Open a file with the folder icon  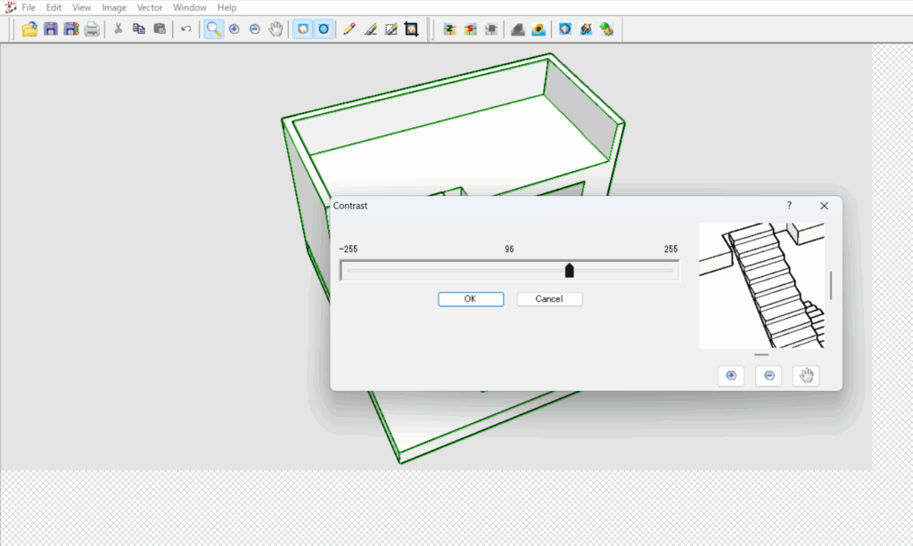click(x=29, y=29)
